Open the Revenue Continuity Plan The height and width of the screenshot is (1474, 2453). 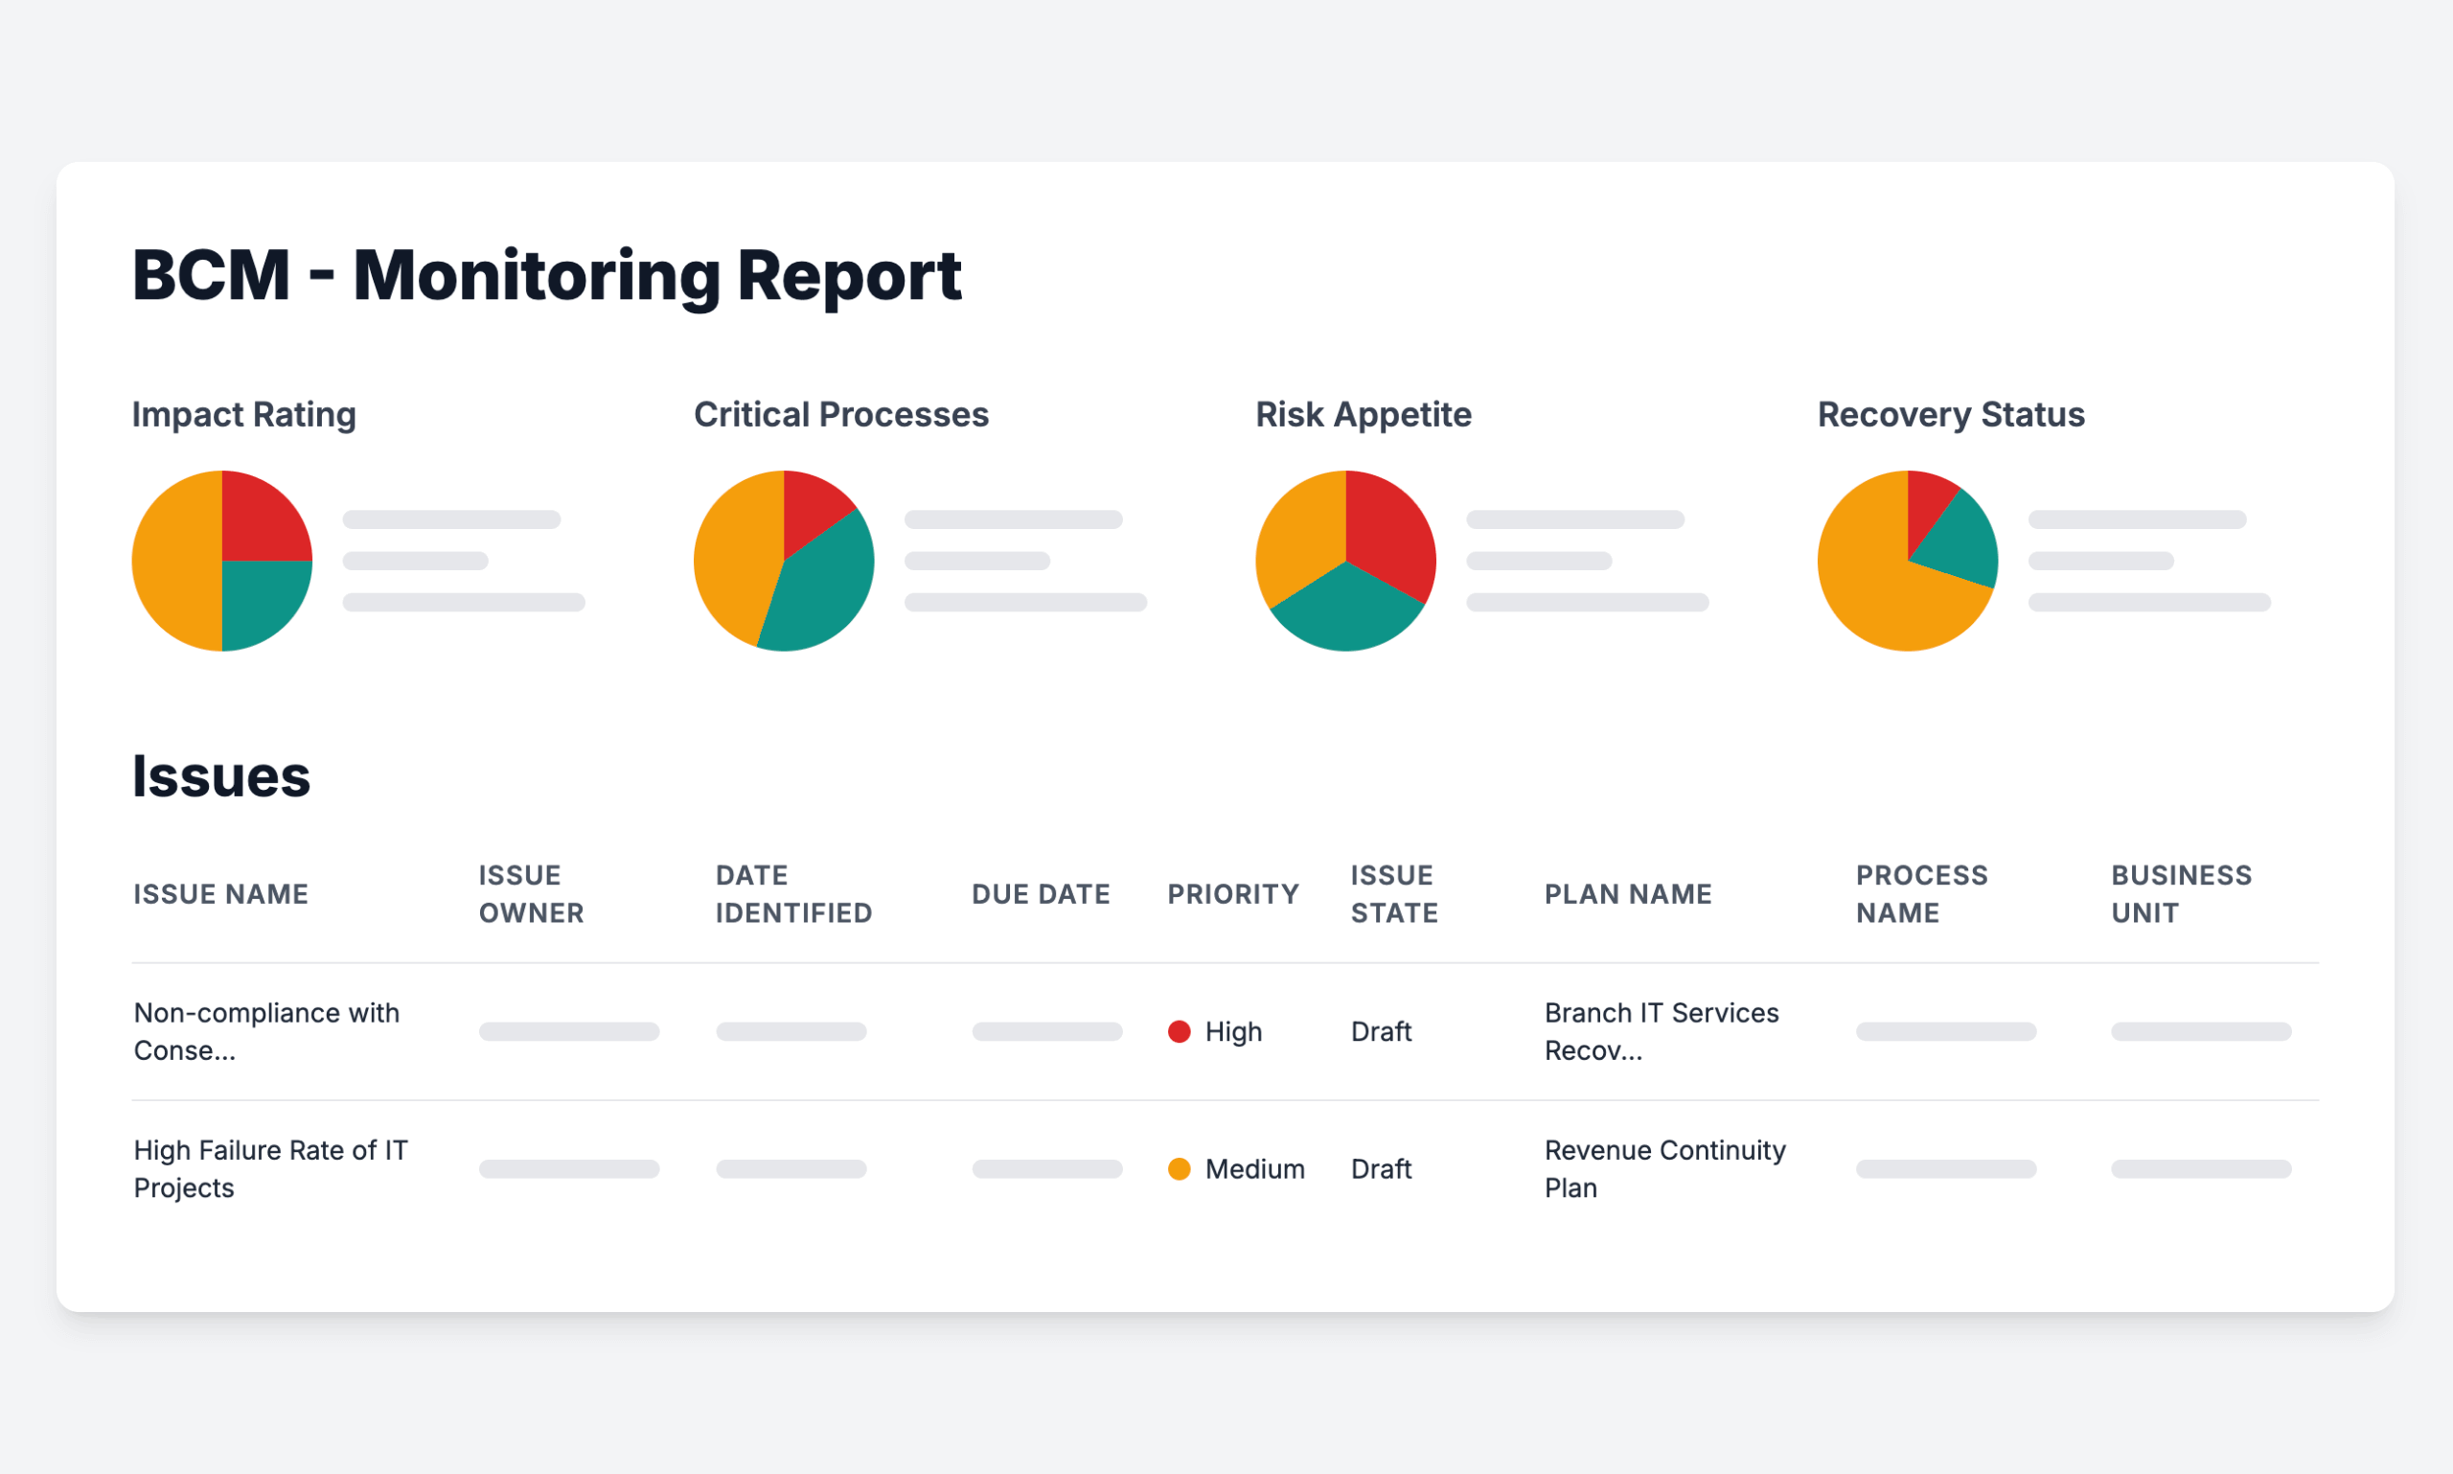pos(1663,1168)
